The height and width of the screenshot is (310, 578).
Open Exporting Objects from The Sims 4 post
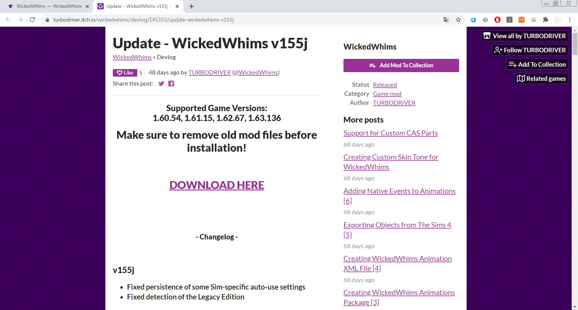pyautogui.click(x=397, y=230)
